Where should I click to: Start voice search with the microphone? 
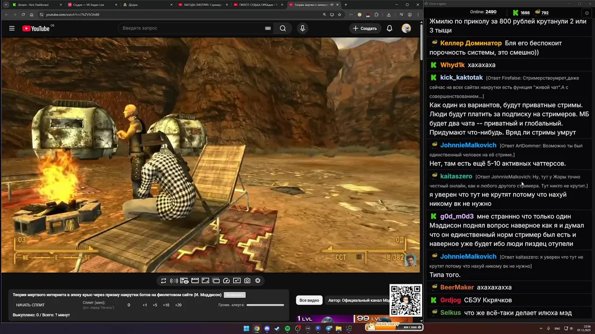pyautogui.click(x=303, y=28)
